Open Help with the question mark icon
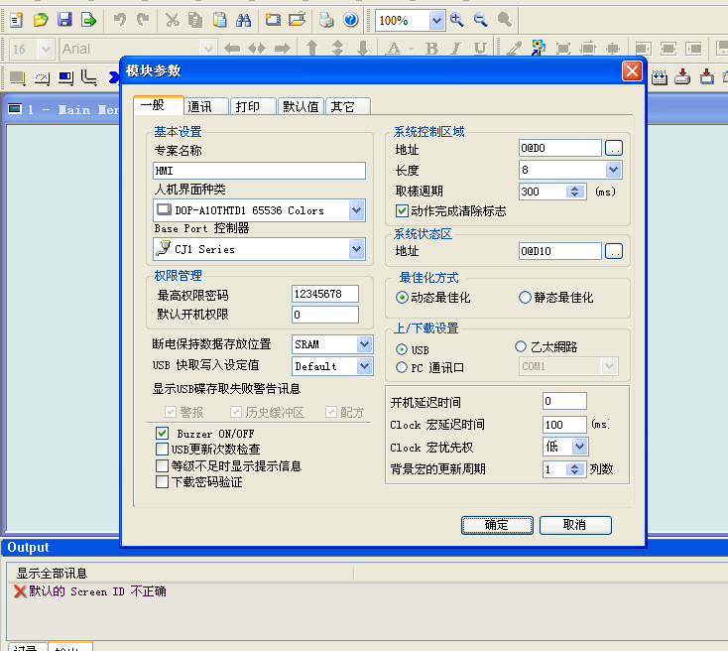 pyautogui.click(x=351, y=20)
